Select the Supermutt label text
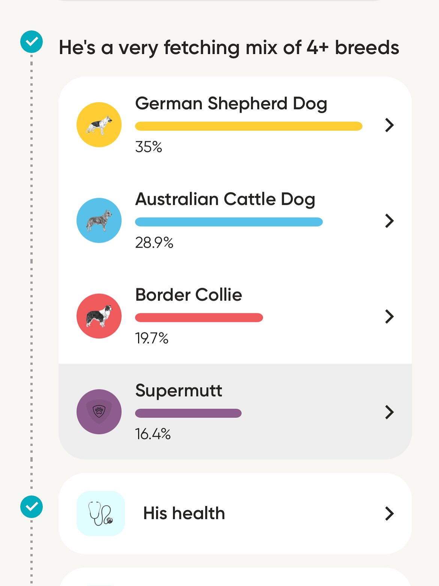 click(179, 391)
